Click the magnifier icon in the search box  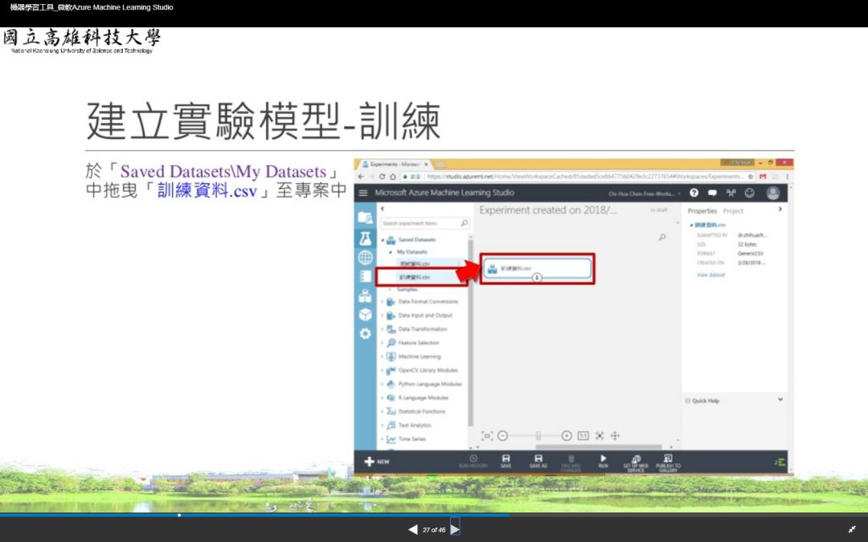coord(465,223)
